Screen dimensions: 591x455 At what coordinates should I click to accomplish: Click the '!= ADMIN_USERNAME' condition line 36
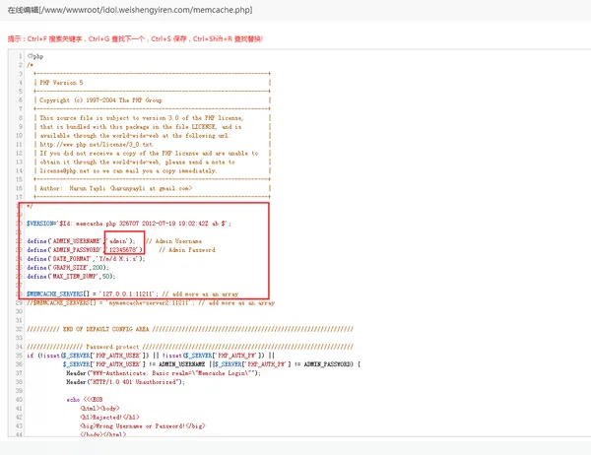212,364
